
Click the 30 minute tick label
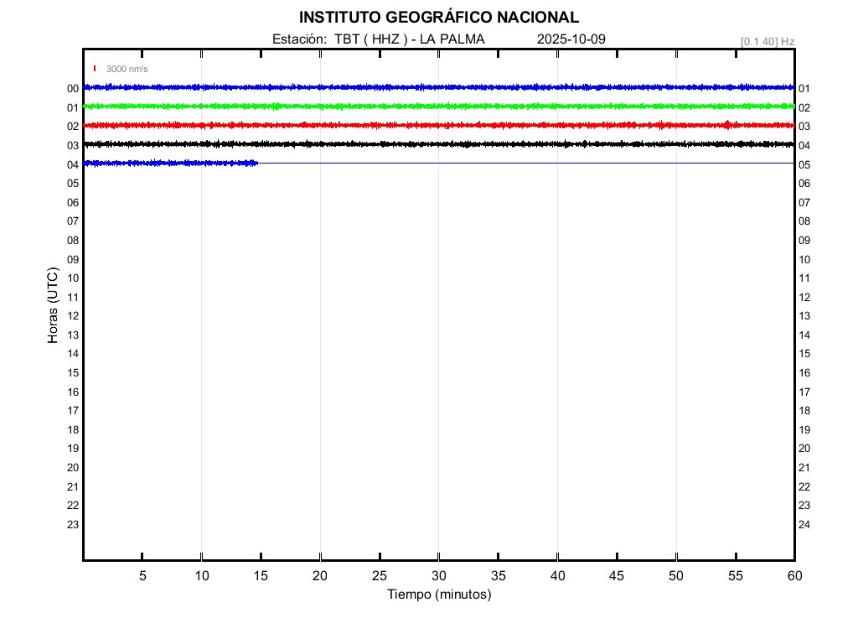coord(438,576)
